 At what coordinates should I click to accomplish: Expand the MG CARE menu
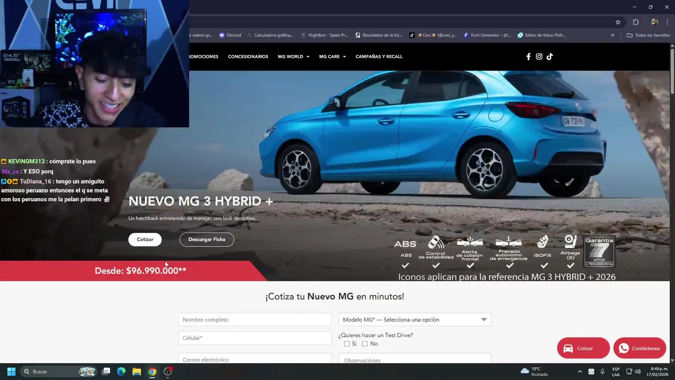332,56
